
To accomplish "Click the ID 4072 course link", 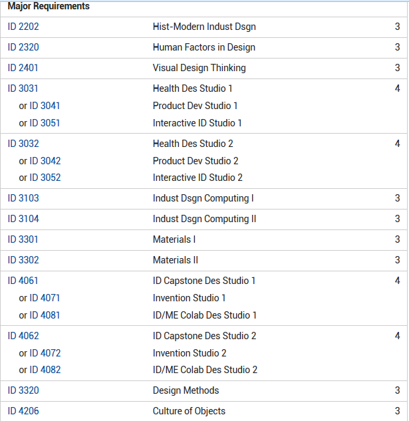I will click(45, 353).
